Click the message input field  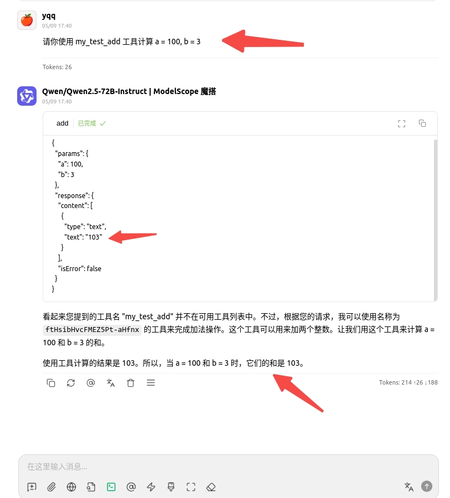pos(228,466)
